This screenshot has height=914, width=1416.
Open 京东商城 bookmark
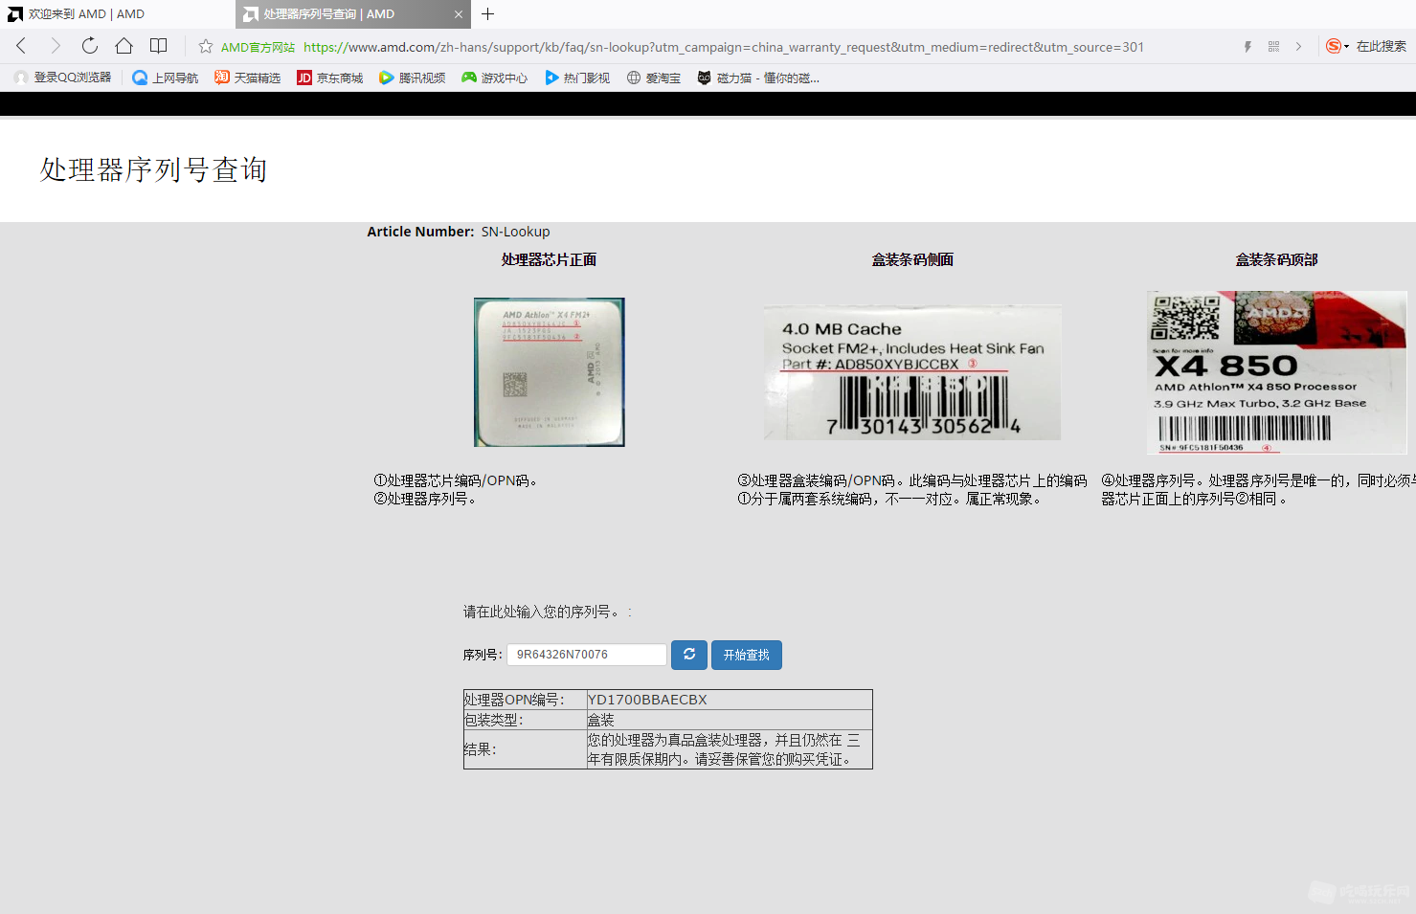click(329, 78)
